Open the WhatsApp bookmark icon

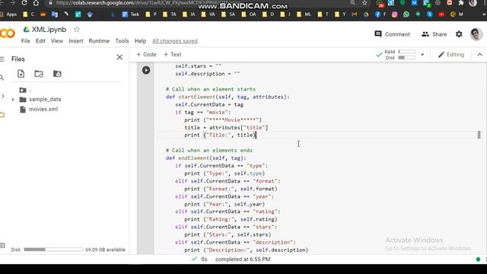[x=406, y=14]
